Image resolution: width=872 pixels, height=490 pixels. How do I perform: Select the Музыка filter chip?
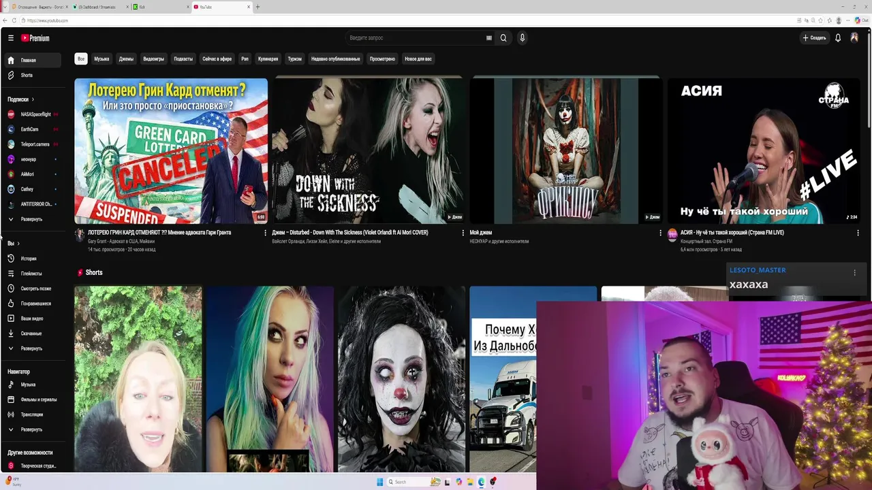tap(102, 59)
